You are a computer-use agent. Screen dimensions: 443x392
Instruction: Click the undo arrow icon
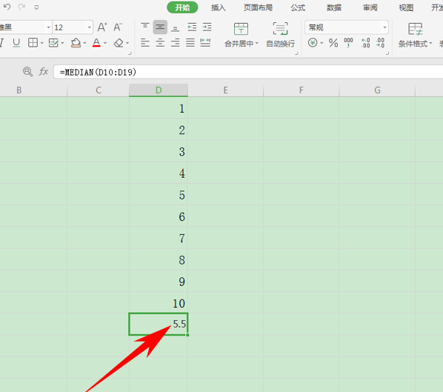[x=7, y=7]
